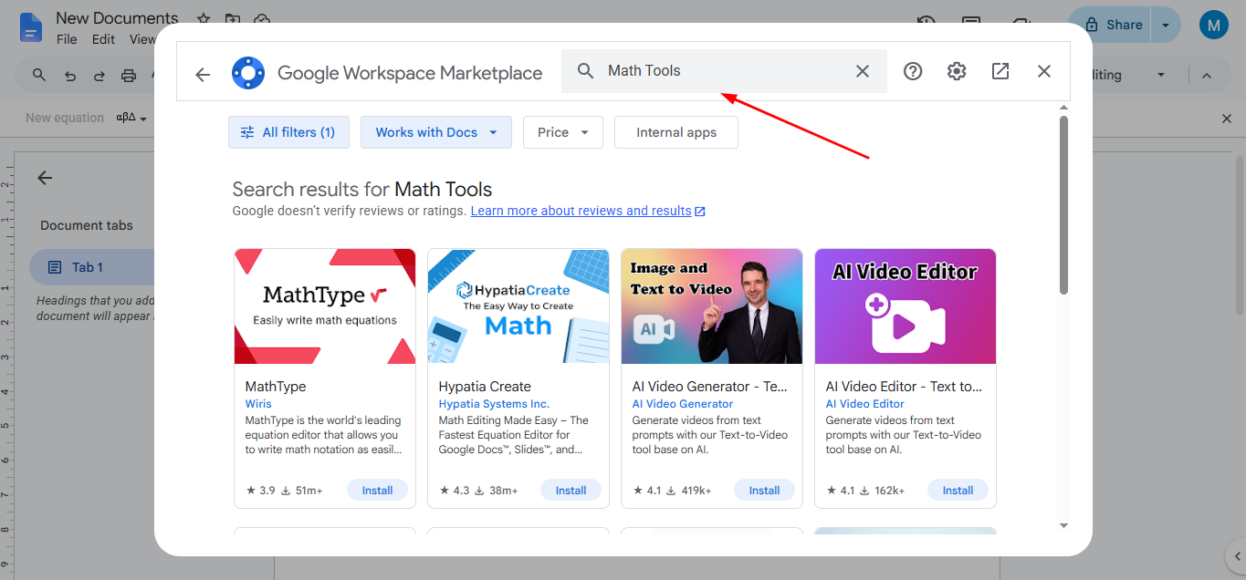Expand the Price filter dropdown
The image size is (1246, 580).
click(x=563, y=132)
